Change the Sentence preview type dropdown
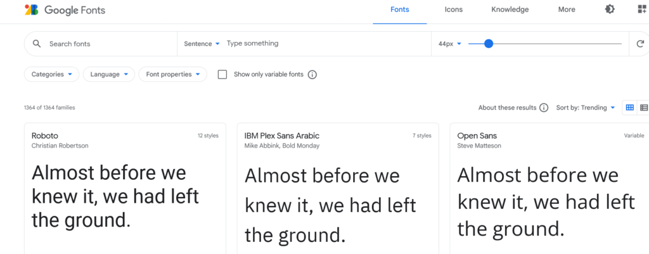Image resolution: width=649 pixels, height=254 pixels. [x=202, y=44]
